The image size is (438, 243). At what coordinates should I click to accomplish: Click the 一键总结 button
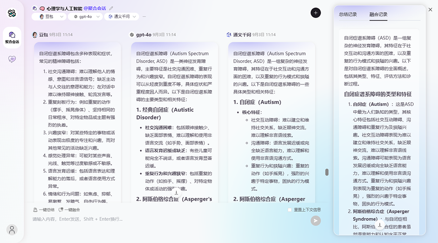click(44, 210)
